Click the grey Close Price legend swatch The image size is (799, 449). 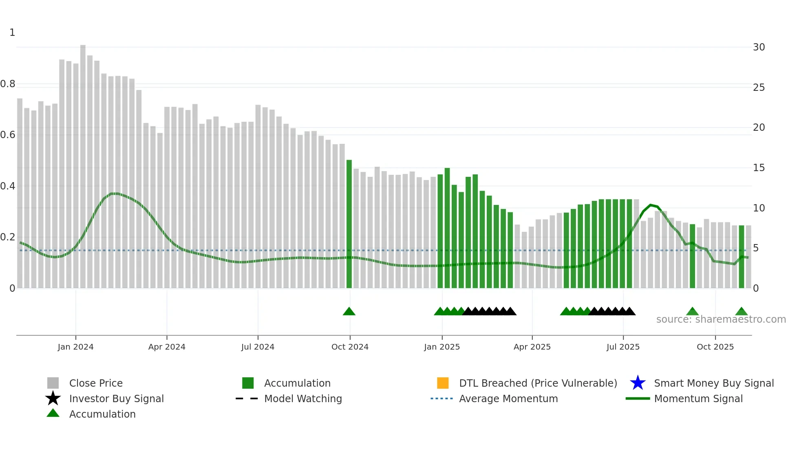(x=53, y=383)
